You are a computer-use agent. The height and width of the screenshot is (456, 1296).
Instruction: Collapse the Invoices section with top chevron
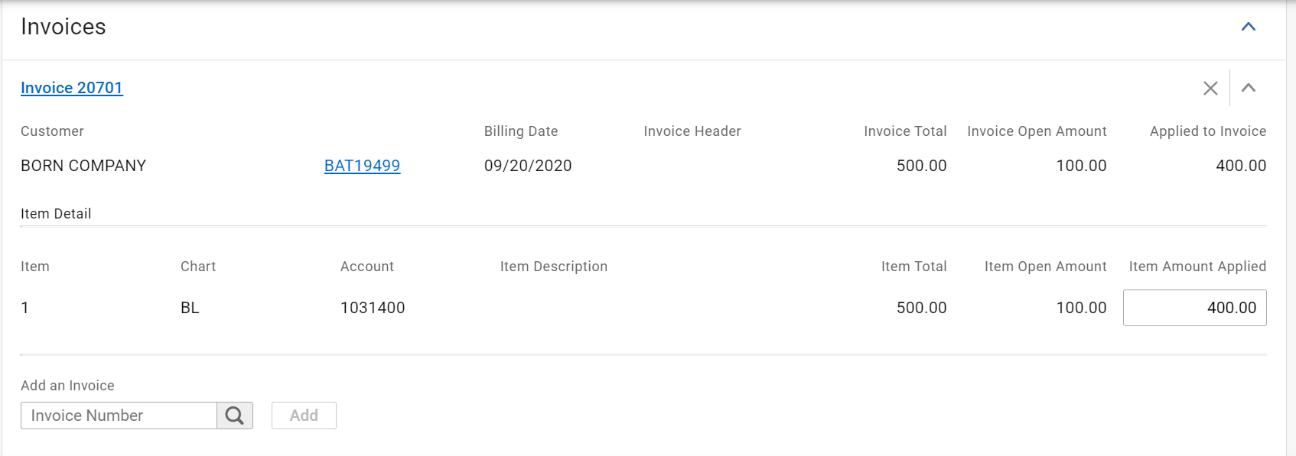[1248, 27]
